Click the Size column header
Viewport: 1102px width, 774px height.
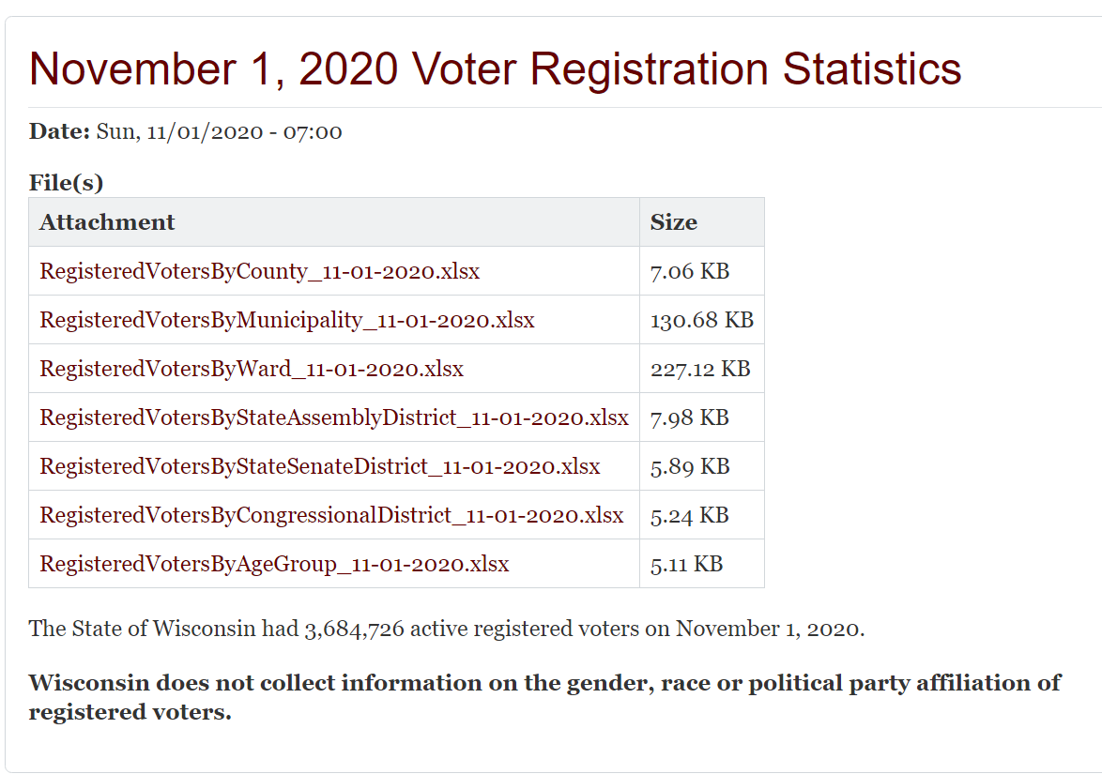tap(673, 222)
